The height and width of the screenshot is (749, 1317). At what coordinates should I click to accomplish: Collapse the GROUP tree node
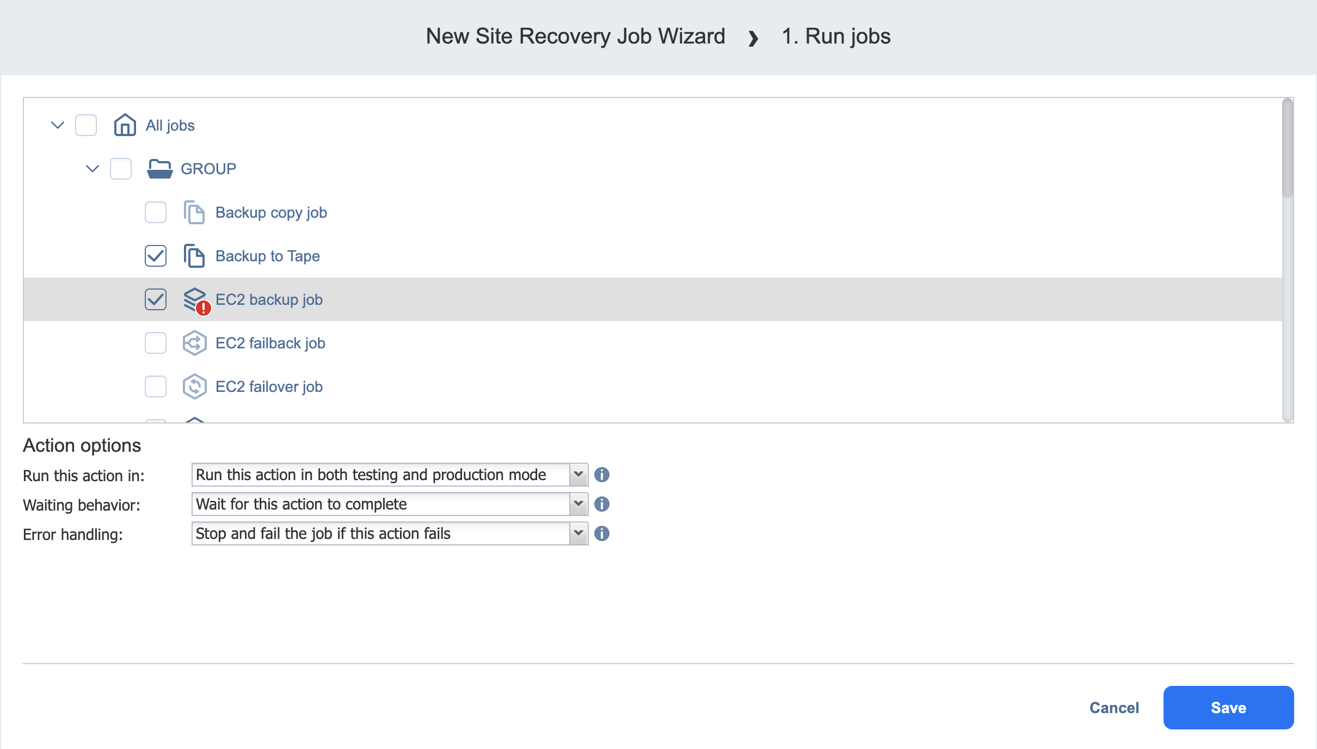coord(93,169)
